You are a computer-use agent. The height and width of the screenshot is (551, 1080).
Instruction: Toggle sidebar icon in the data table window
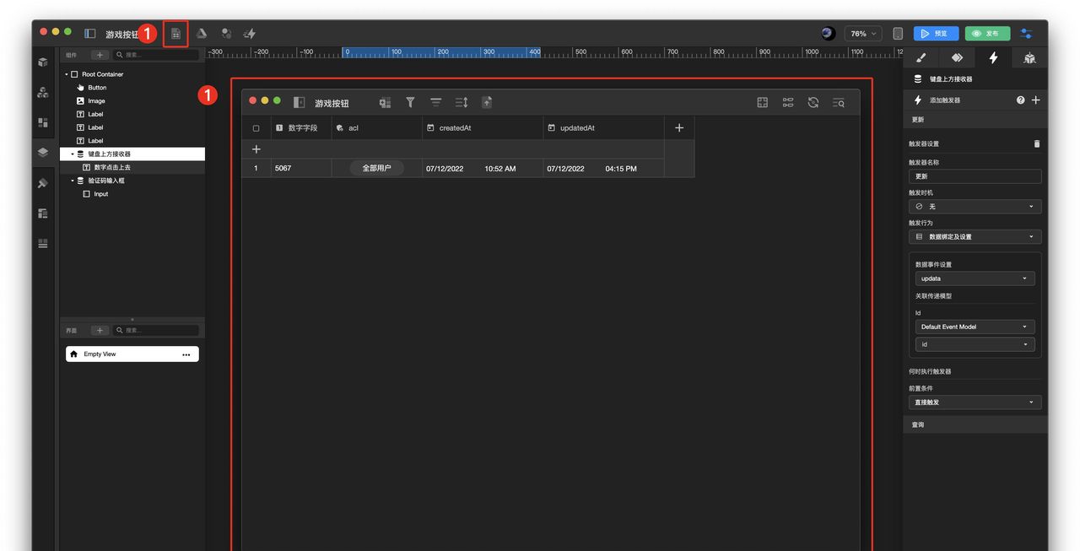click(x=299, y=102)
